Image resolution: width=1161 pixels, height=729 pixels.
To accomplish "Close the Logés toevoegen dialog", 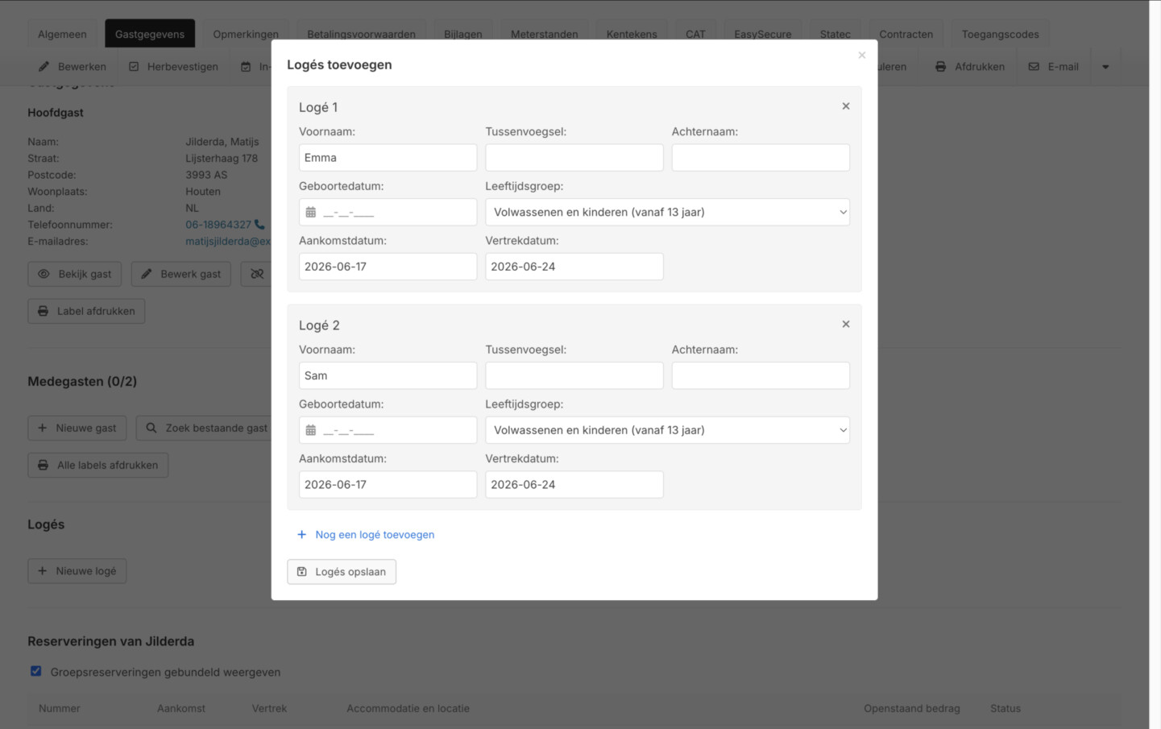I will click(x=862, y=56).
